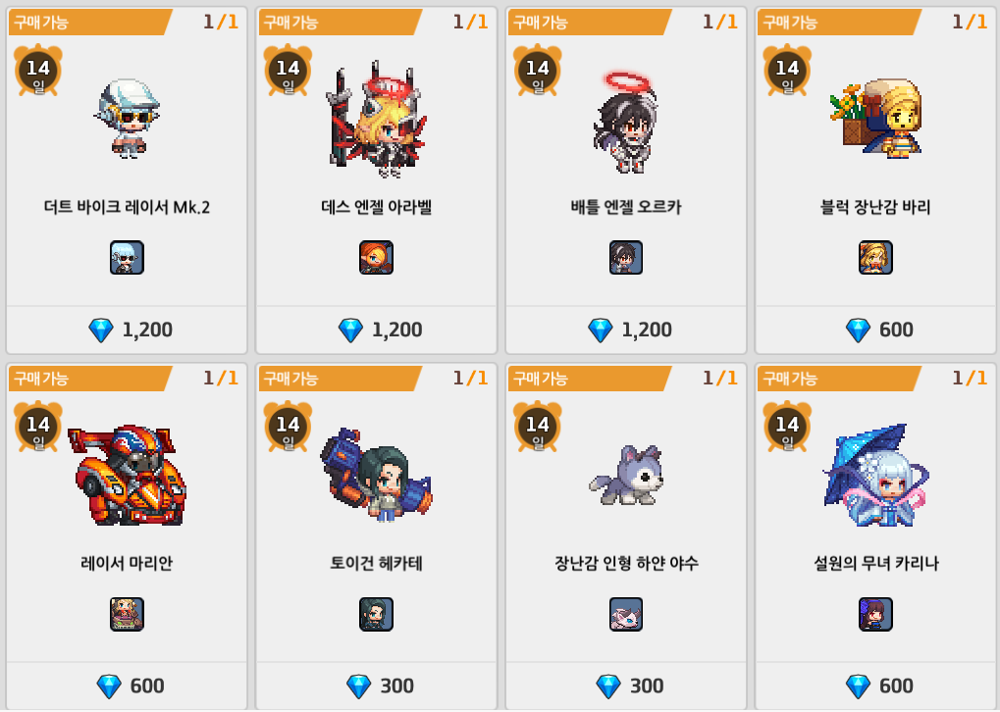Select the 데스 엔젤 아라벨 orange-haired portrait icon

click(376, 258)
